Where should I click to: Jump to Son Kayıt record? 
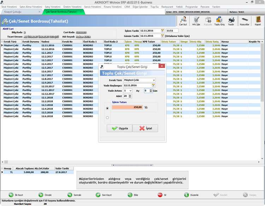tap(104, 195)
